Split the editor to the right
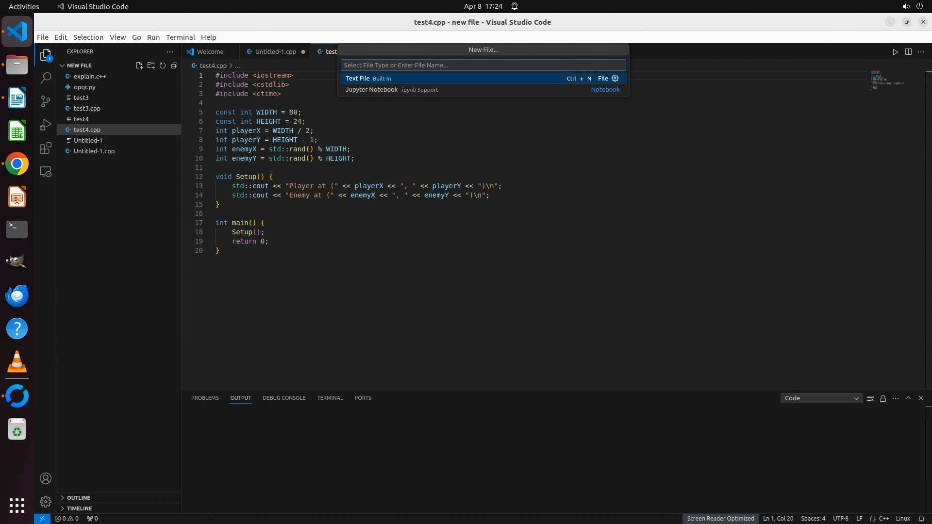Viewport: 932px width, 524px height. pyautogui.click(x=908, y=52)
